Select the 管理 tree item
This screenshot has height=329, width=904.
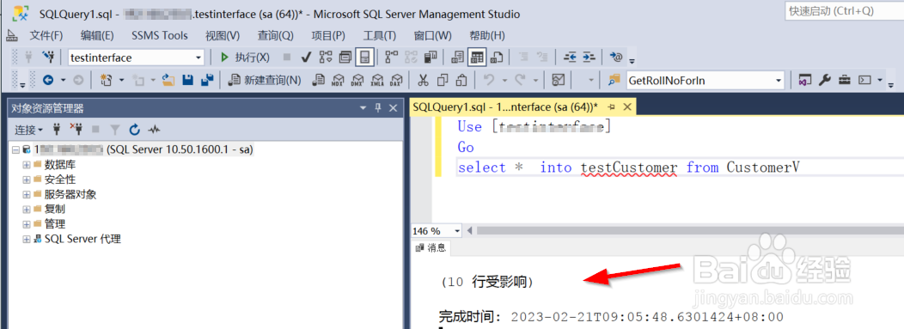click(x=55, y=224)
